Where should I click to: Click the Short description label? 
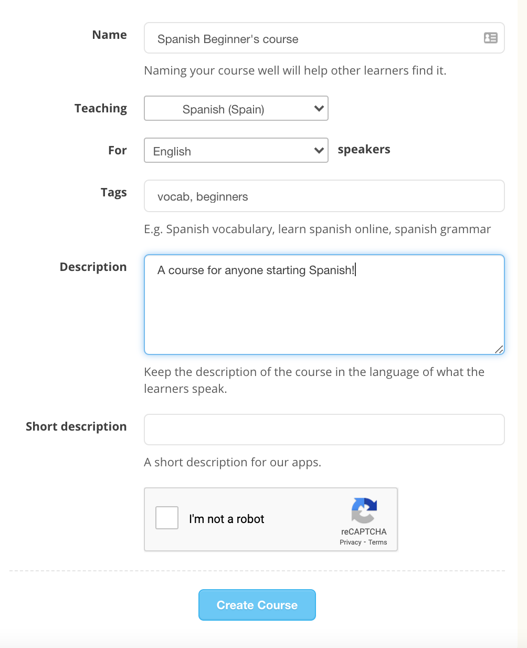(x=76, y=427)
